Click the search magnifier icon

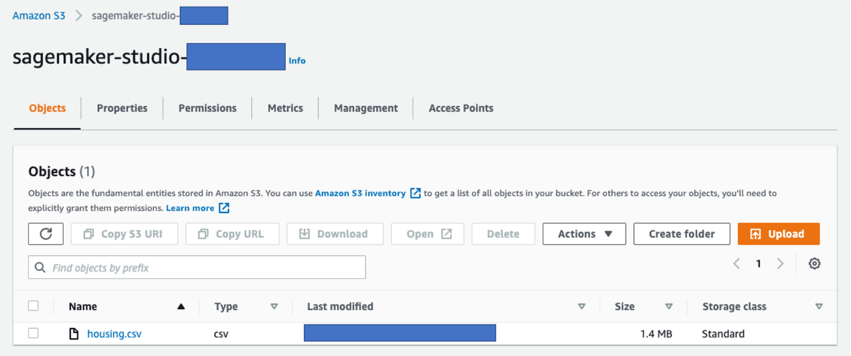[x=41, y=268]
